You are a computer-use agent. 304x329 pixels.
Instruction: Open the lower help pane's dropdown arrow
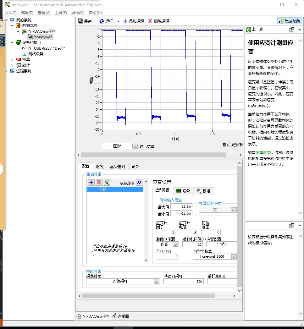tap(300, 225)
